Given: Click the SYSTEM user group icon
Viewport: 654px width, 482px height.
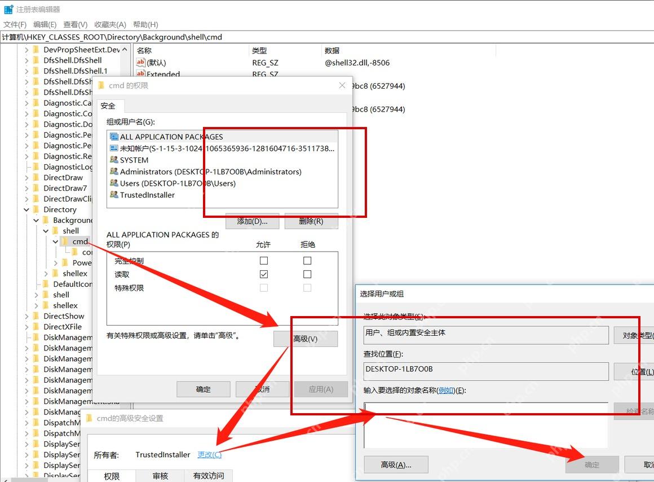Looking at the screenshot, I should click(114, 160).
